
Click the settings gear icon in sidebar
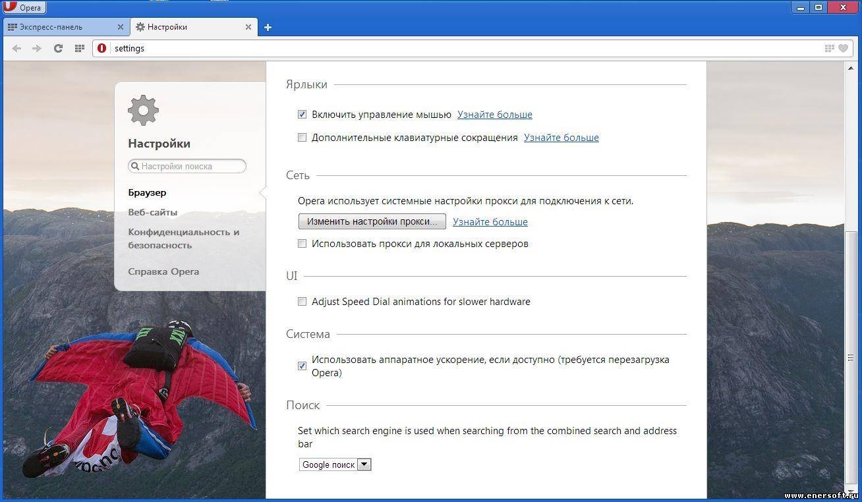143,110
